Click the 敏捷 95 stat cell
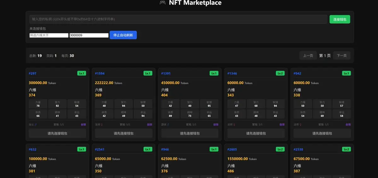The width and height of the screenshot is (378, 178). click(x=209, y=104)
